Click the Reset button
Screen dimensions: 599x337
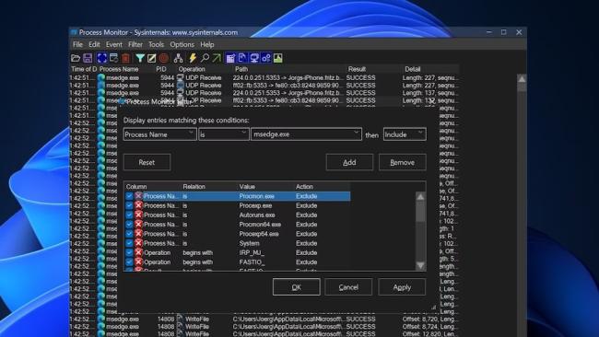click(147, 162)
